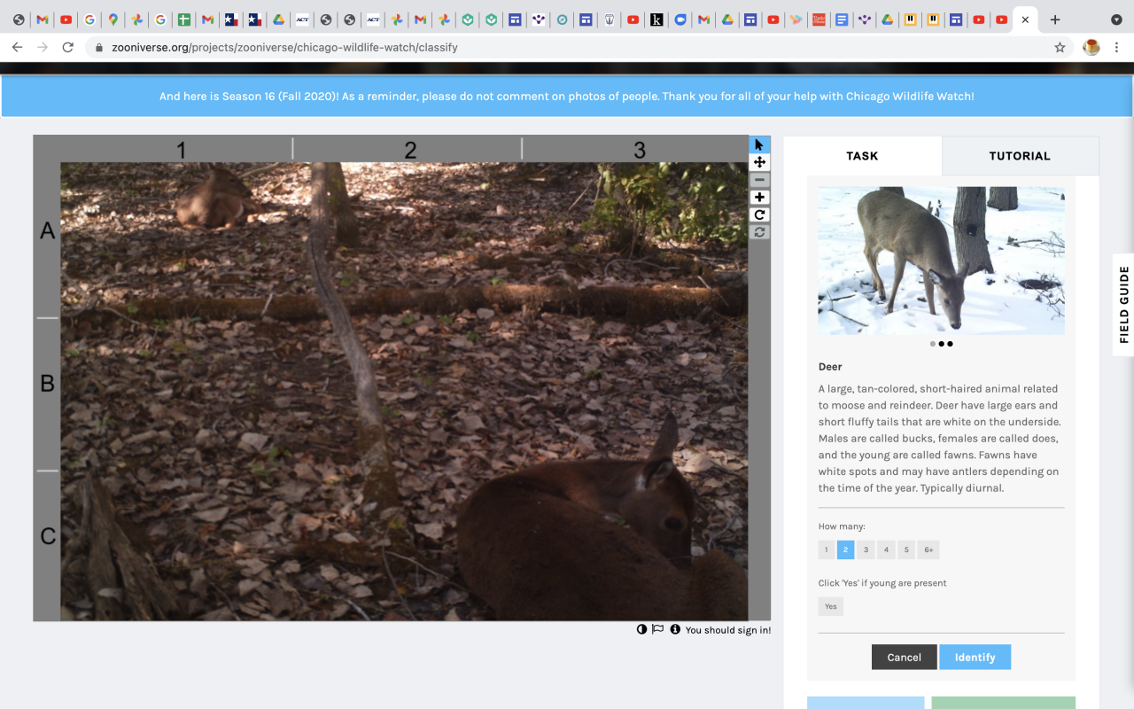1134x709 pixels.
Task: Choose '5' for how many deer
Action: (906, 550)
